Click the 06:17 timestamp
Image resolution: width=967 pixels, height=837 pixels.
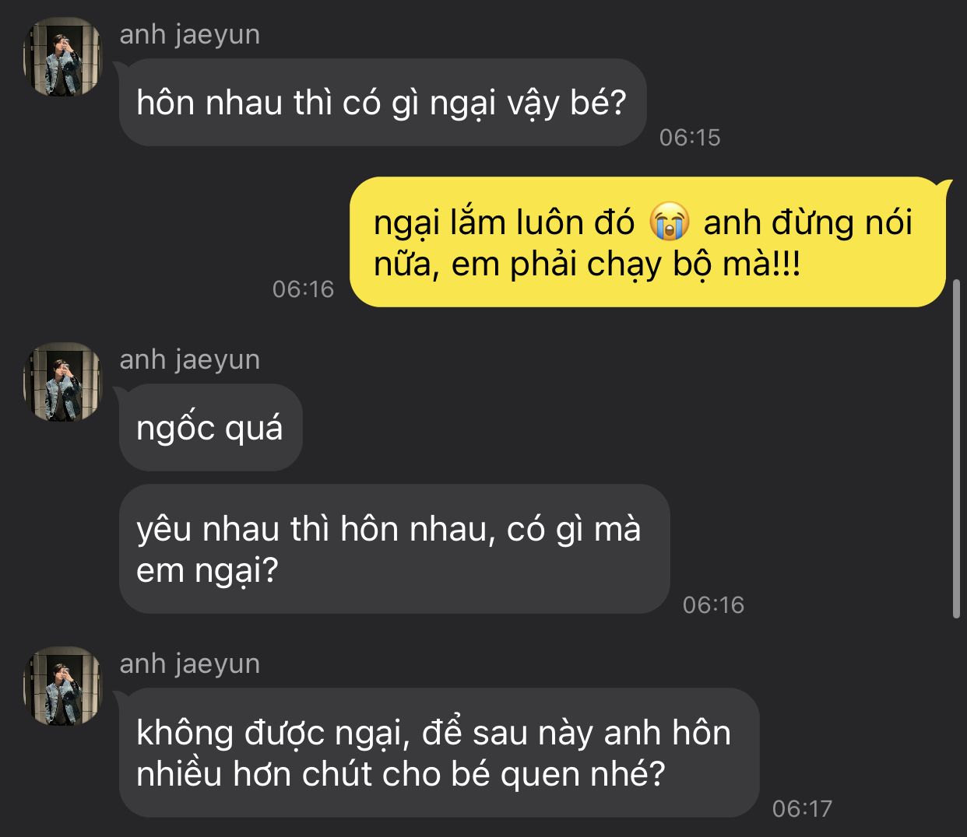coord(802,809)
